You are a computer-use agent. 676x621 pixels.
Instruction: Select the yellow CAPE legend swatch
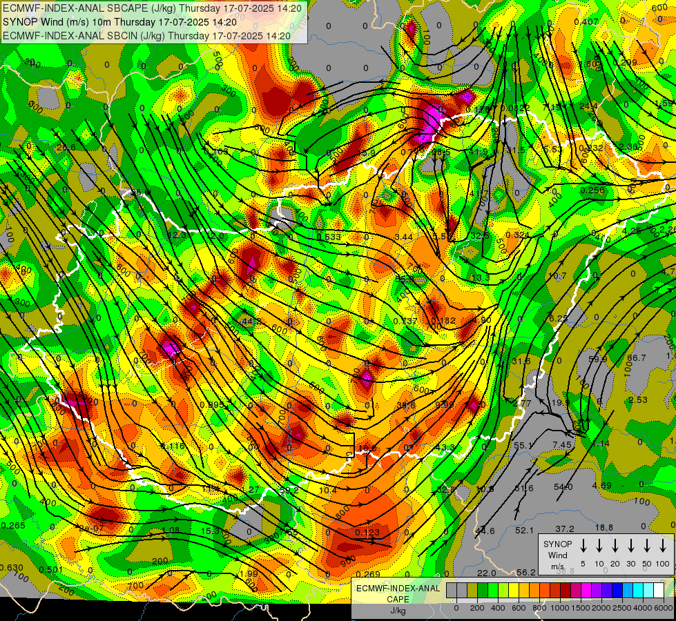click(x=514, y=590)
